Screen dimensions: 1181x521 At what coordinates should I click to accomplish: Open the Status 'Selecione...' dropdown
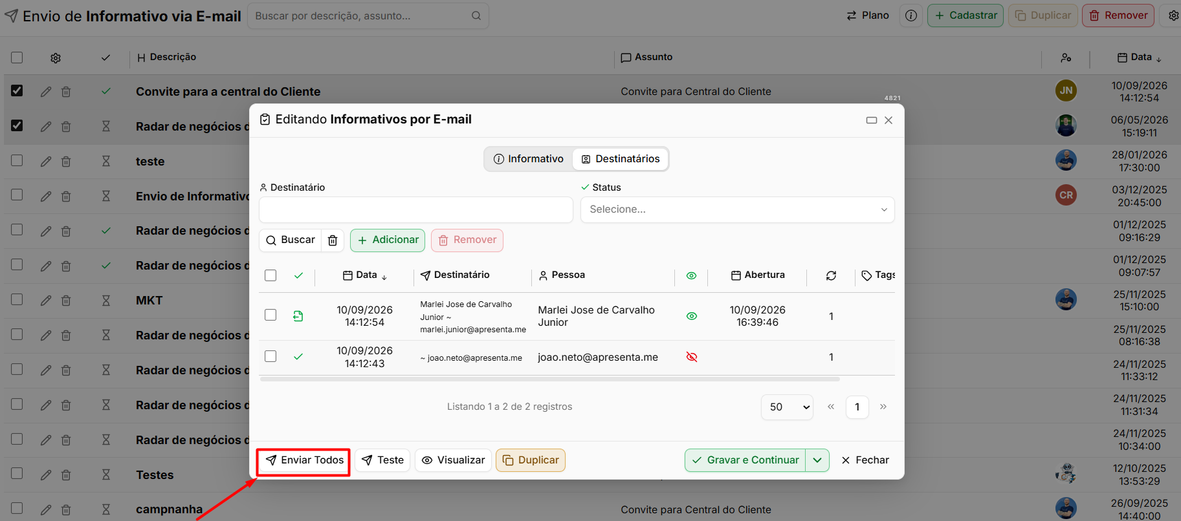(x=738, y=209)
